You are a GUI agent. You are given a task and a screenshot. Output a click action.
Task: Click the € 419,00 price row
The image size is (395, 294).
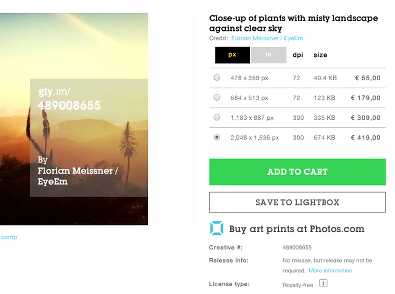coord(297,137)
